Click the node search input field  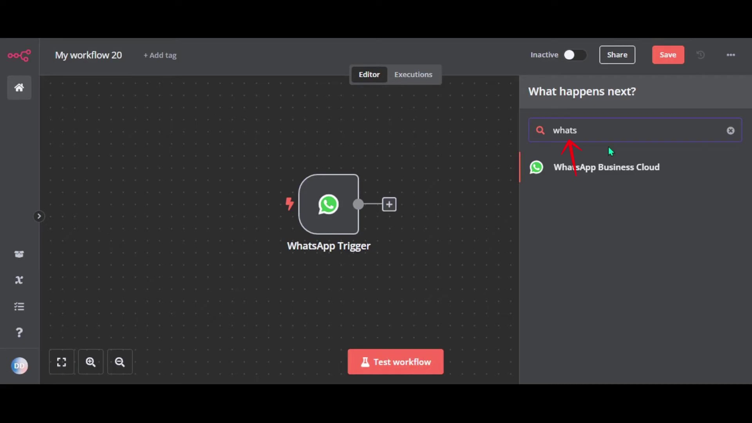(x=635, y=130)
